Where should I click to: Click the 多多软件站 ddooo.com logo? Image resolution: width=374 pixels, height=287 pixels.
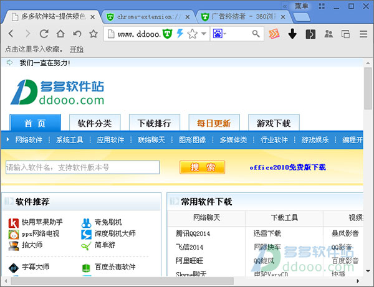tap(57, 92)
